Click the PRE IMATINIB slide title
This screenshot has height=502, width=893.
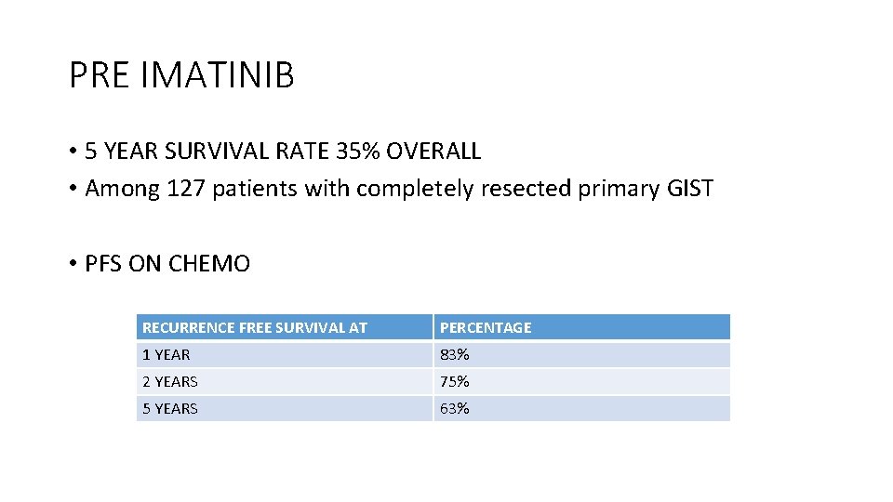tap(181, 75)
